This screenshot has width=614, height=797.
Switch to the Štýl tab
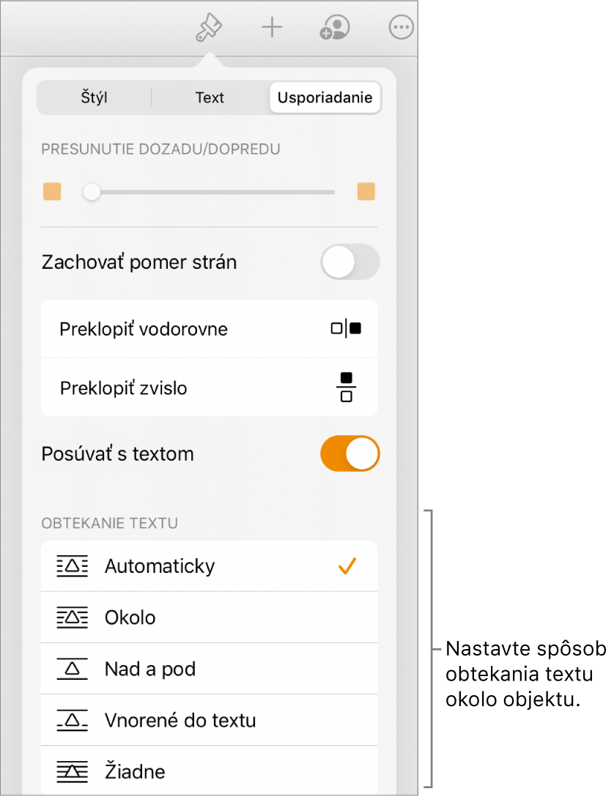[x=95, y=97]
